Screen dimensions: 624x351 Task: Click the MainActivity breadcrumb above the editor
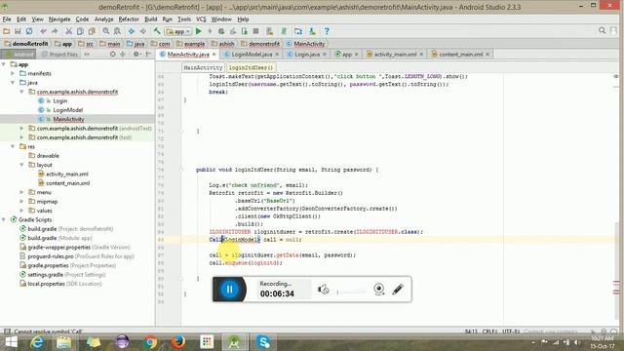(x=203, y=67)
